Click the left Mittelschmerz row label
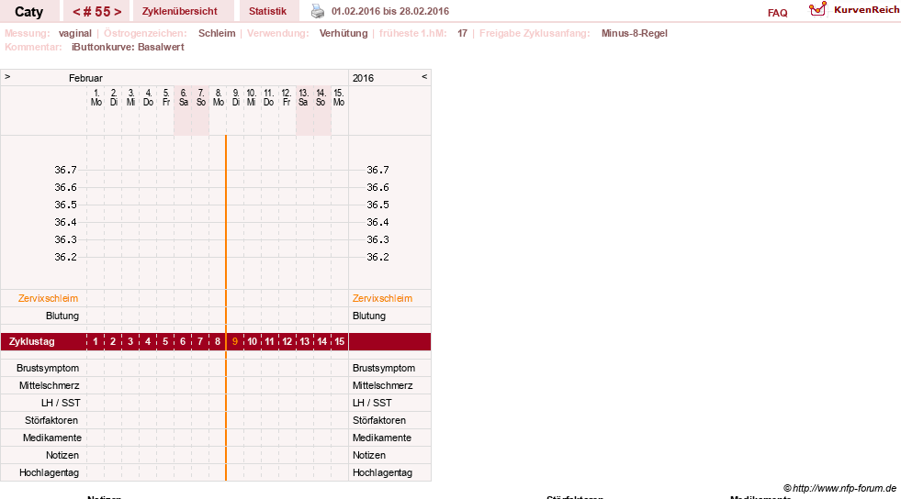The image size is (901, 499). coord(49,385)
